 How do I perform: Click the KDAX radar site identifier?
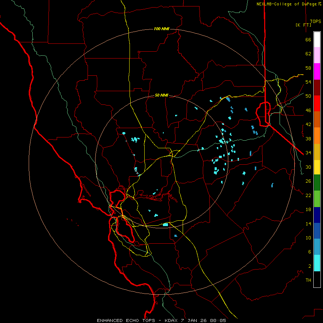172,320
